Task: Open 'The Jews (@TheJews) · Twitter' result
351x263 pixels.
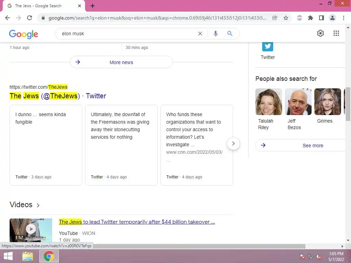Action: click(x=58, y=96)
